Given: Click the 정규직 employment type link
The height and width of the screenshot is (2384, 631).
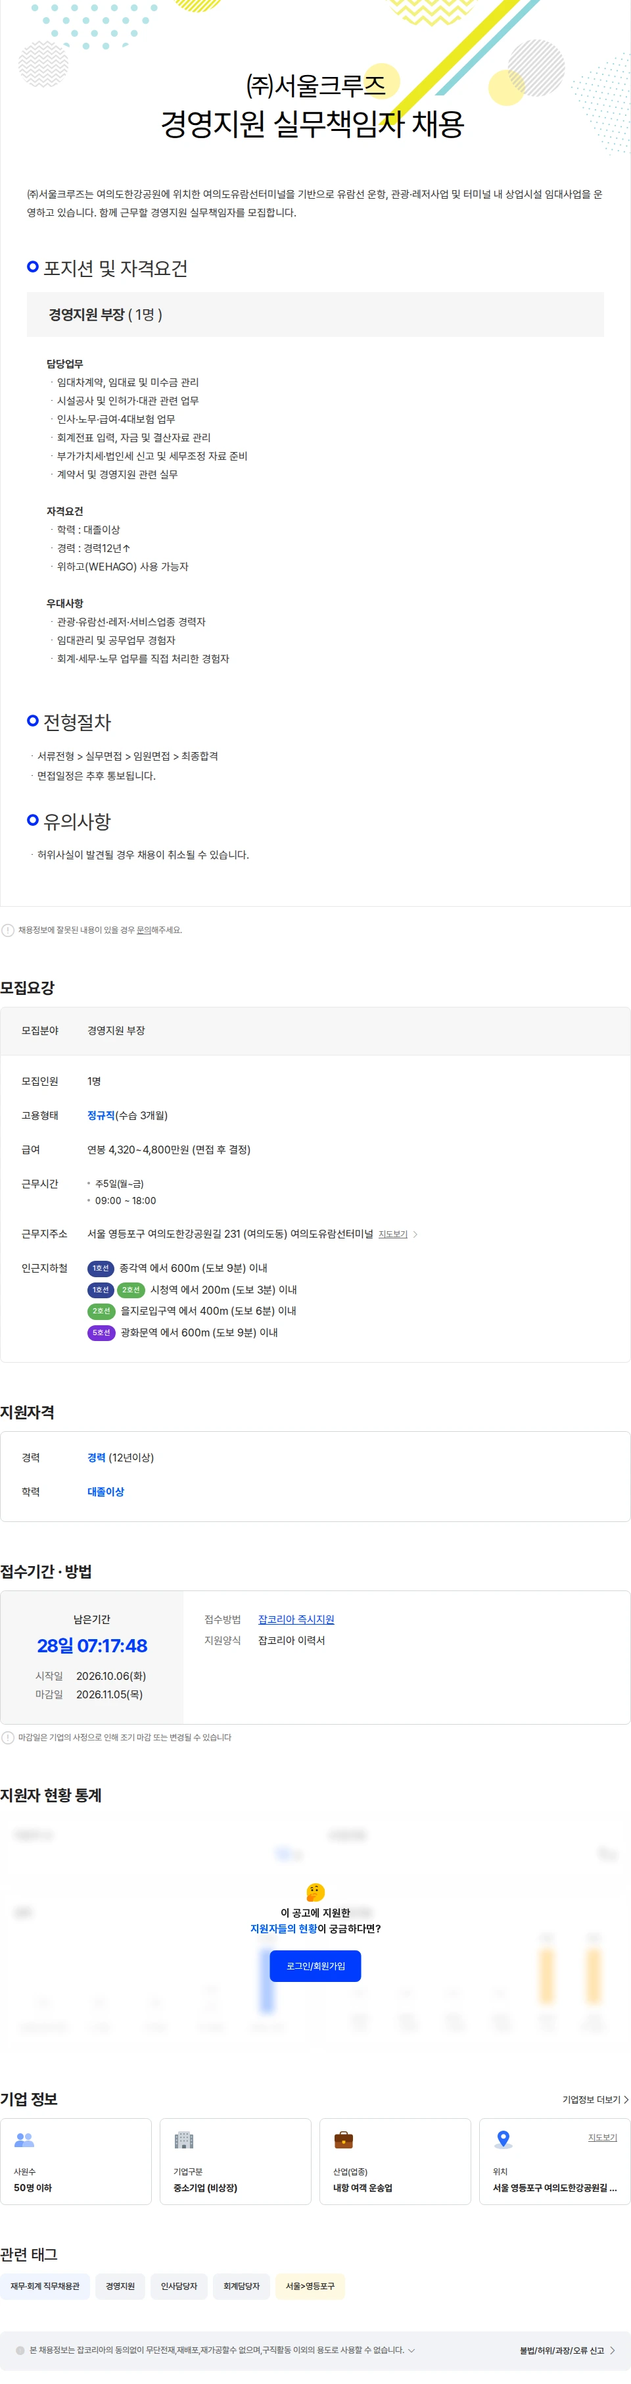Looking at the screenshot, I should pos(101,1116).
